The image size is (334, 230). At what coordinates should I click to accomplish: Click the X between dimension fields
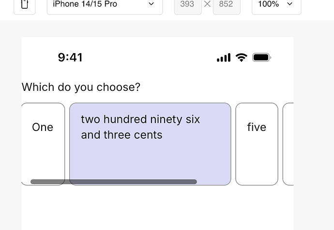[x=207, y=4]
